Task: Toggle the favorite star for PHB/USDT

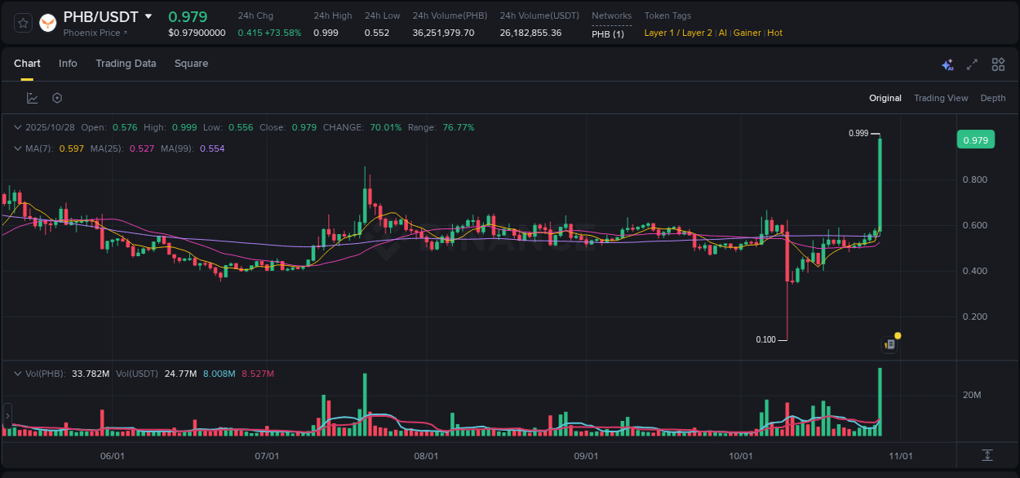Action: click(22, 23)
